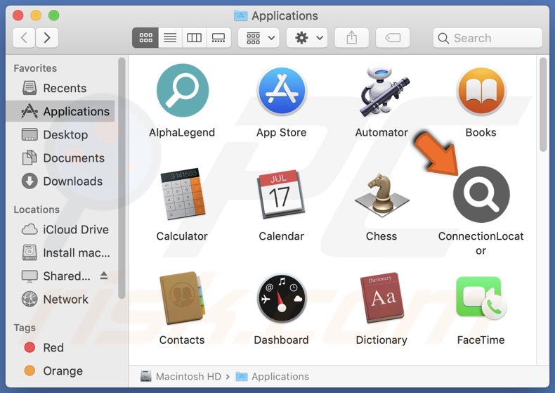This screenshot has height=393, width=555.
Task: Click the Edit Tags toolbar button
Action: click(393, 37)
